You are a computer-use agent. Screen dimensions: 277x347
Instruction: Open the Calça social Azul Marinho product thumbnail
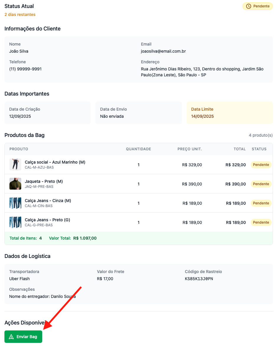(15, 164)
